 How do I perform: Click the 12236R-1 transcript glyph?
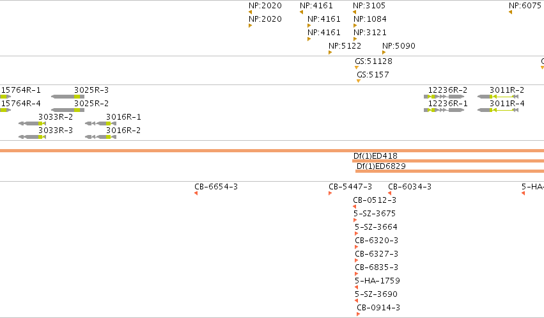pos(444,110)
